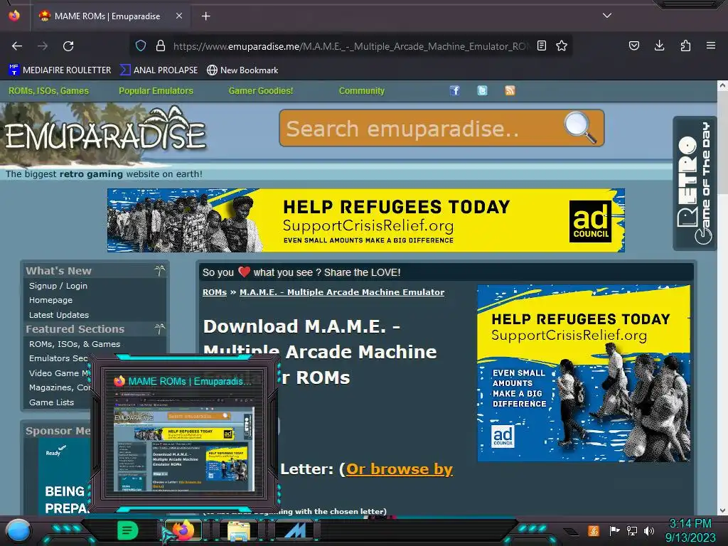Screen dimensions: 728x546
Task: Click the Facebook icon in site header
Action: coord(454,90)
